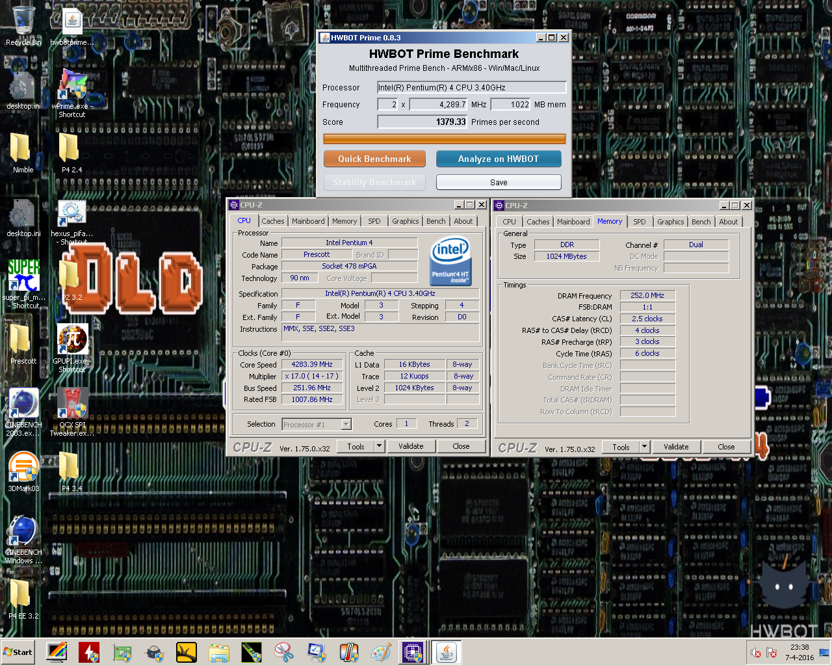Click Analyze on HWBOT button

pos(499,159)
